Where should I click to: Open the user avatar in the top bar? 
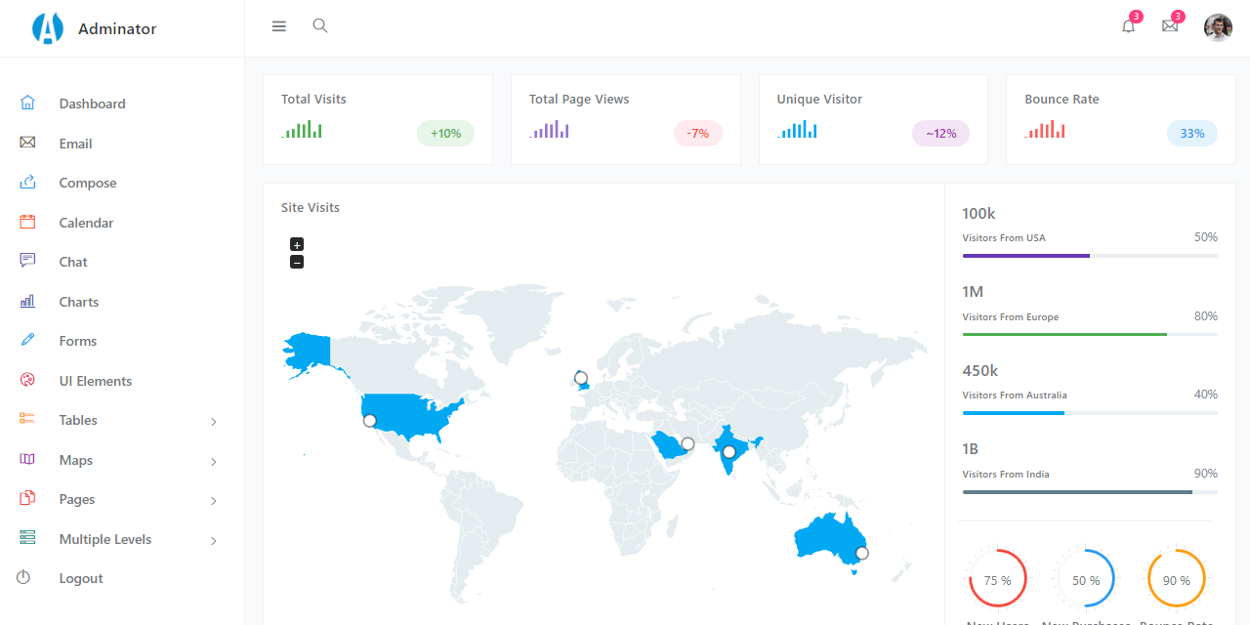(1218, 27)
